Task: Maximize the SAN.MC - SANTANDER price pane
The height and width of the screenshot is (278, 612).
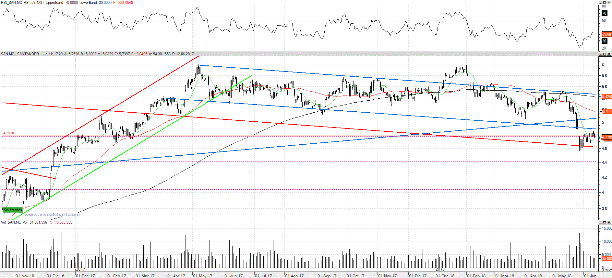Action: pos(604,54)
